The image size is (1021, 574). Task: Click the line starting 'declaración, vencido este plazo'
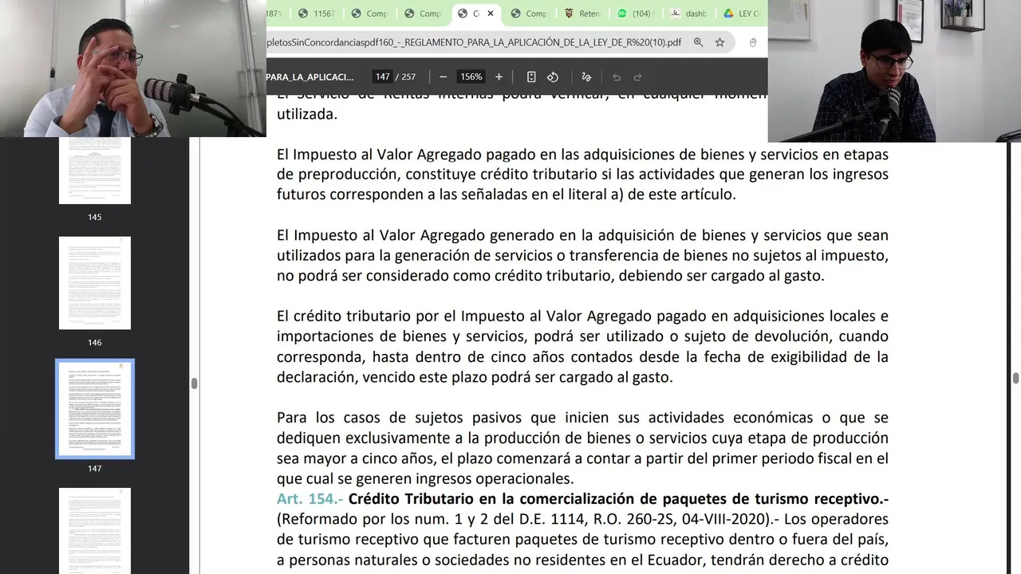click(x=475, y=378)
